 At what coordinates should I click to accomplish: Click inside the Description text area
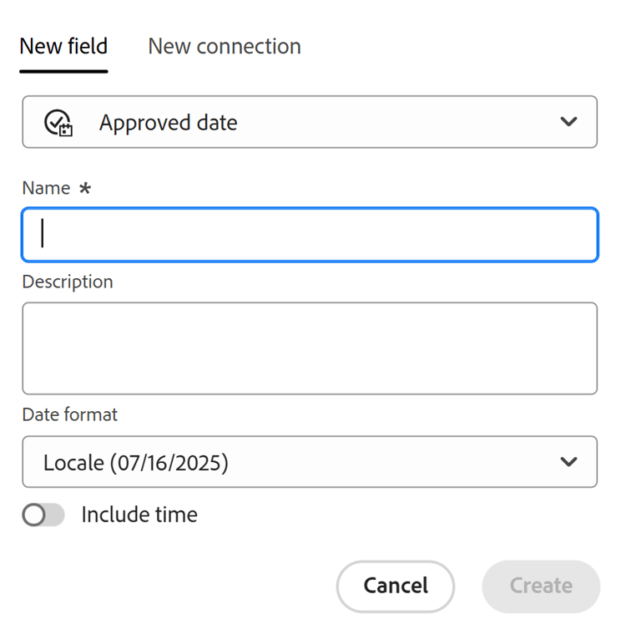(310, 348)
